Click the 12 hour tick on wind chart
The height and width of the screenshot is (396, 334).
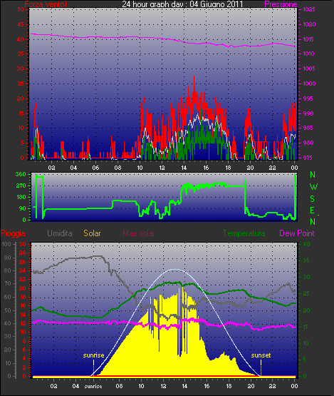pos(162,168)
